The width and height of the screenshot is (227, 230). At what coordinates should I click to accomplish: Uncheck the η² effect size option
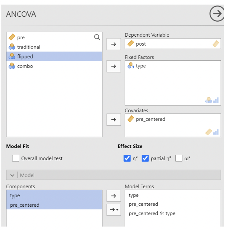click(127, 158)
